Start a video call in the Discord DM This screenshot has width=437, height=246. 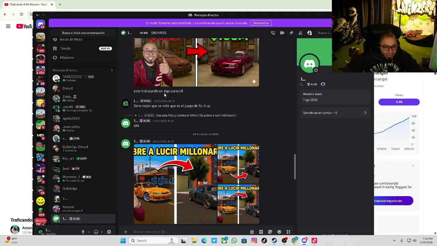click(282, 33)
